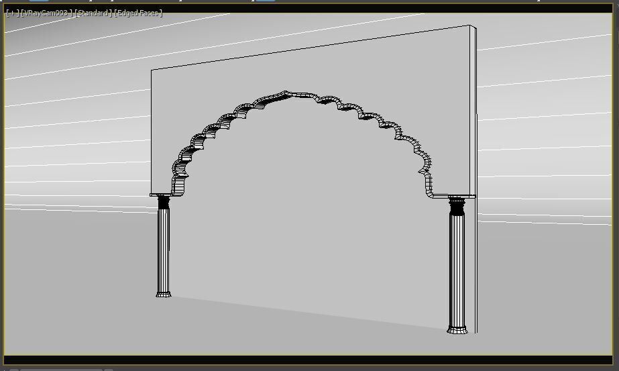619x371 pixels.
Task: Open the Standard shading quality menu
Action: [93, 13]
